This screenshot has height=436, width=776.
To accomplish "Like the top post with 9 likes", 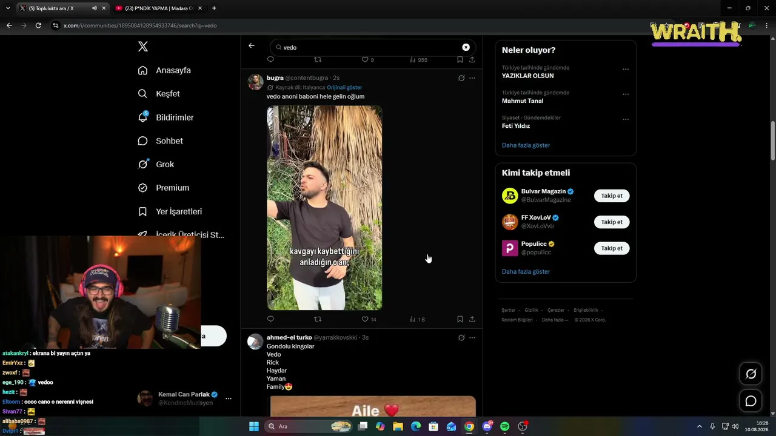I will click(x=367, y=60).
